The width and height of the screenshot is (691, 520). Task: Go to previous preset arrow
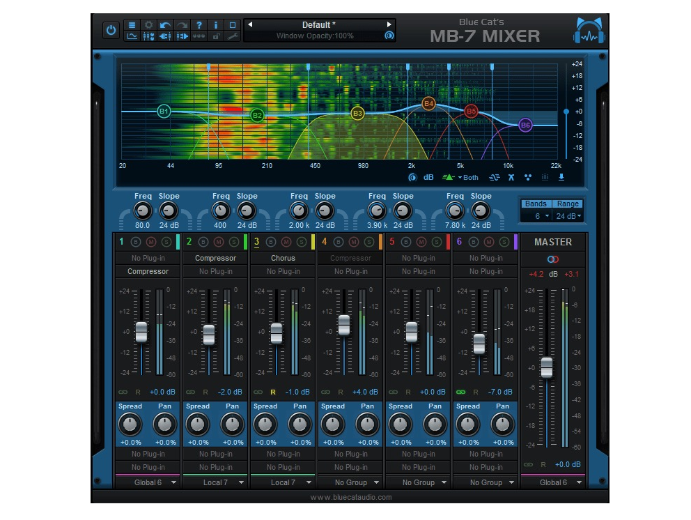[x=250, y=24]
